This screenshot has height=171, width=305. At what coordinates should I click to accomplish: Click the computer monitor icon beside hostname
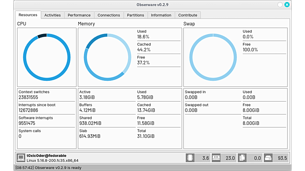pos(21,158)
